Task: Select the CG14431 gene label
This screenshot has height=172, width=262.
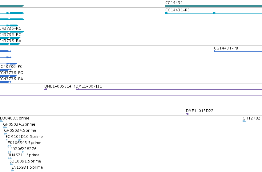Action: click(x=174, y=3)
